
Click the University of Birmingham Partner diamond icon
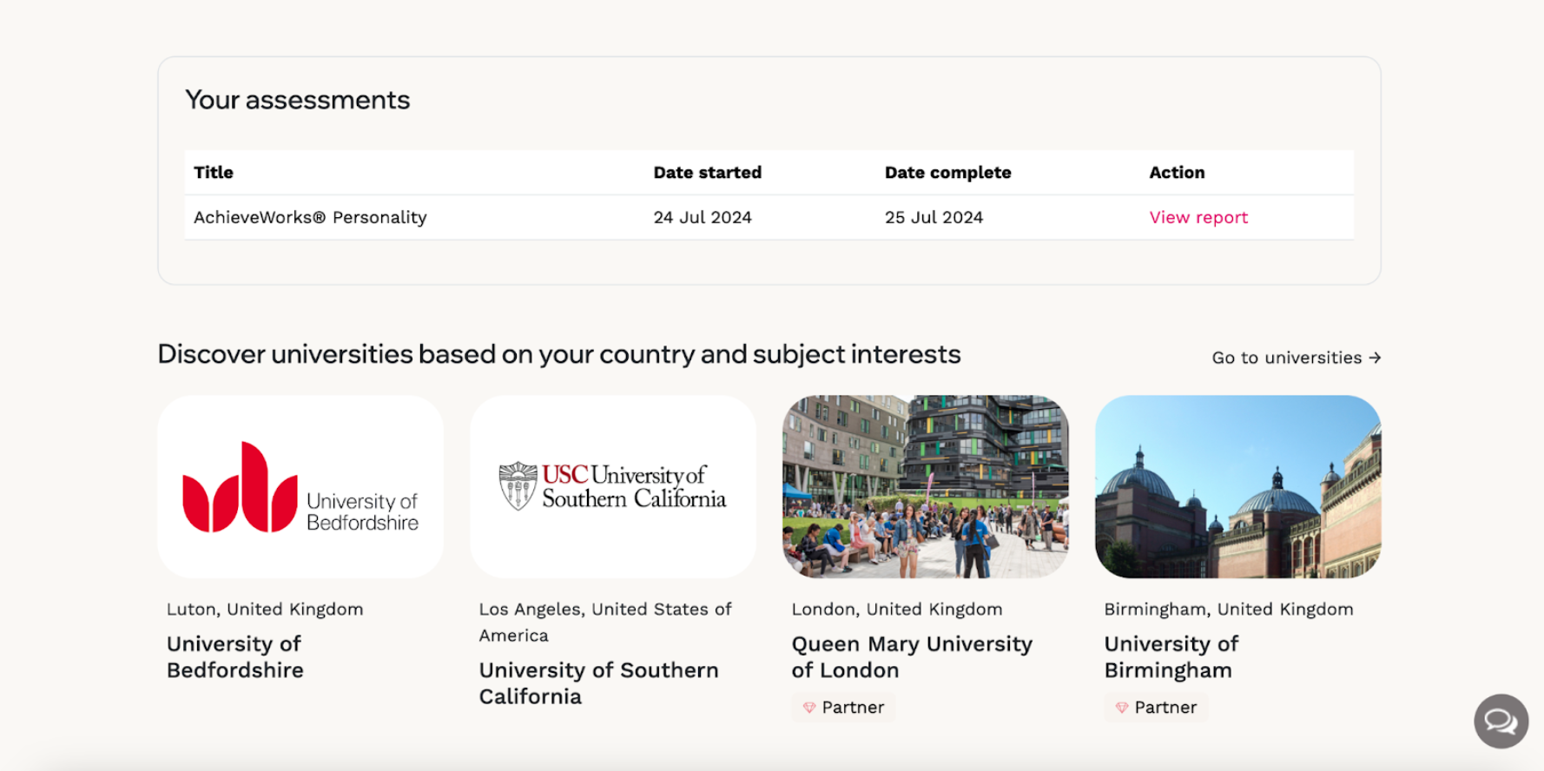[1122, 708]
